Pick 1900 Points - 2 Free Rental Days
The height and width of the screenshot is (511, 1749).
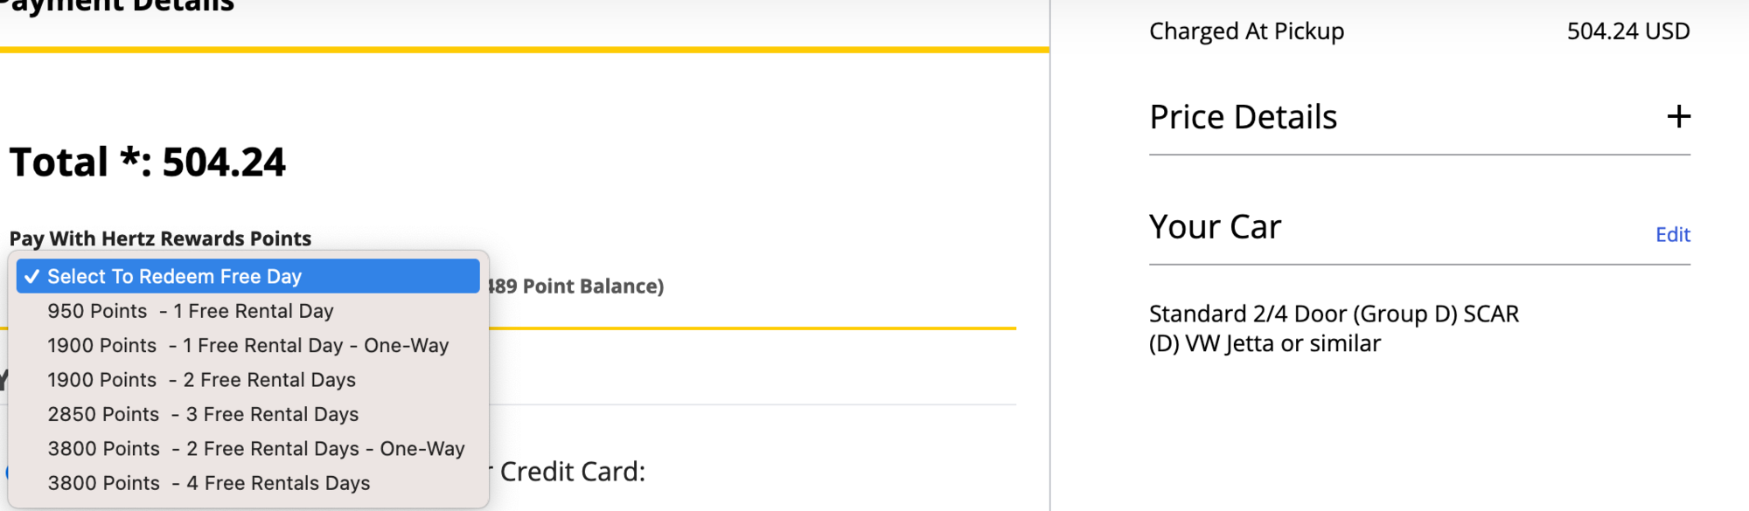[248, 379]
